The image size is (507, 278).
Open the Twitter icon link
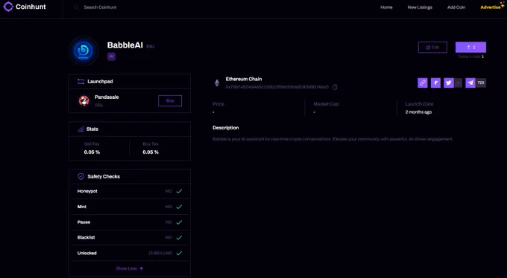point(449,83)
